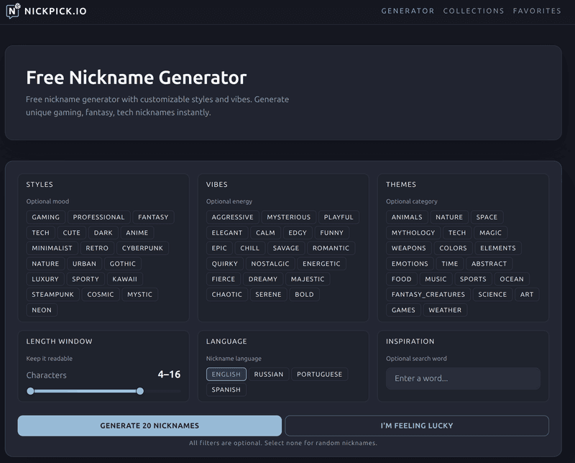The height and width of the screenshot is (463, 575).
Task: Click the I'M FEELING LUCKY button
Action: (415, 425)
